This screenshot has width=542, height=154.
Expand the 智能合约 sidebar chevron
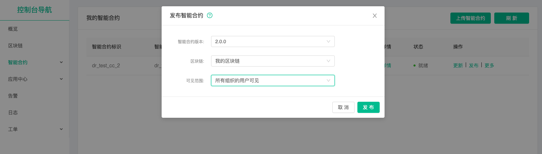point(61,62)
